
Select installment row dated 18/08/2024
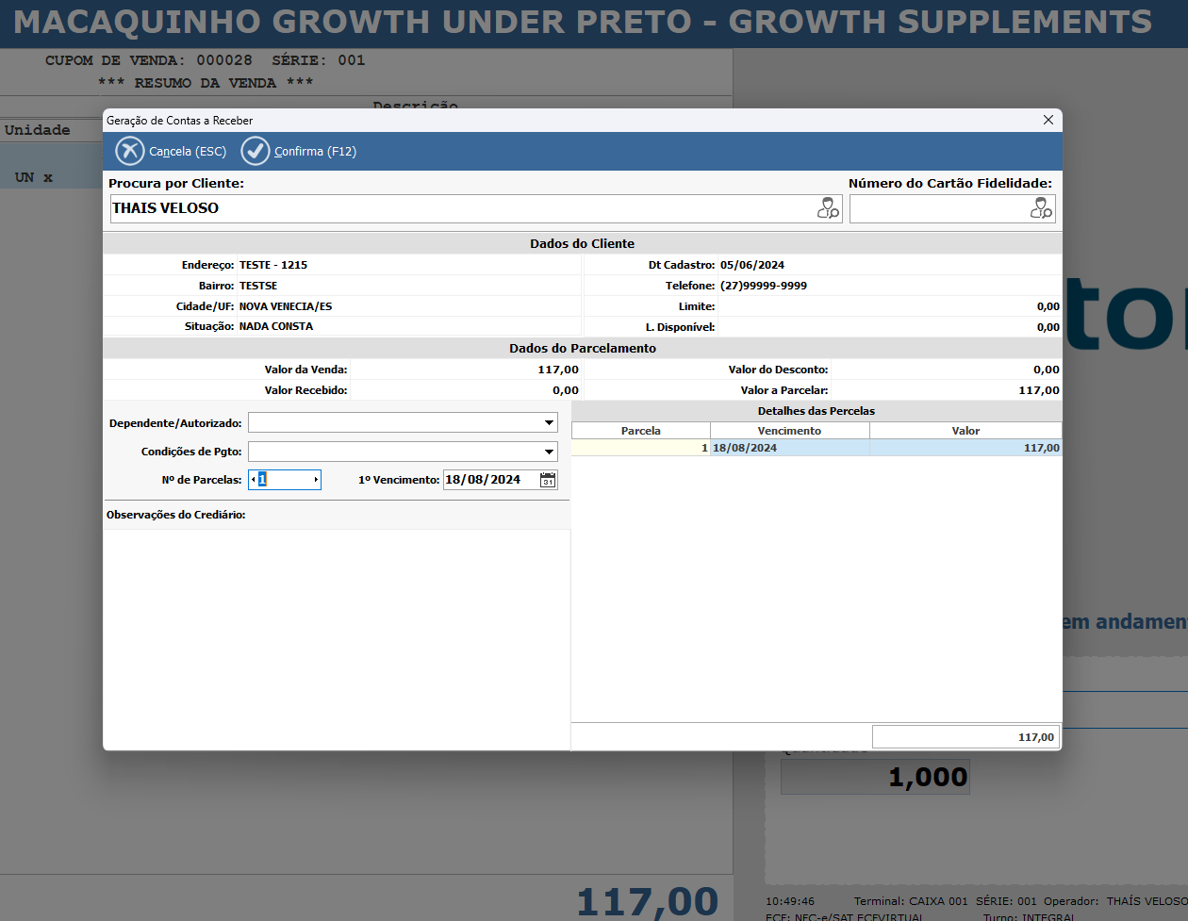tap(789, 448)
